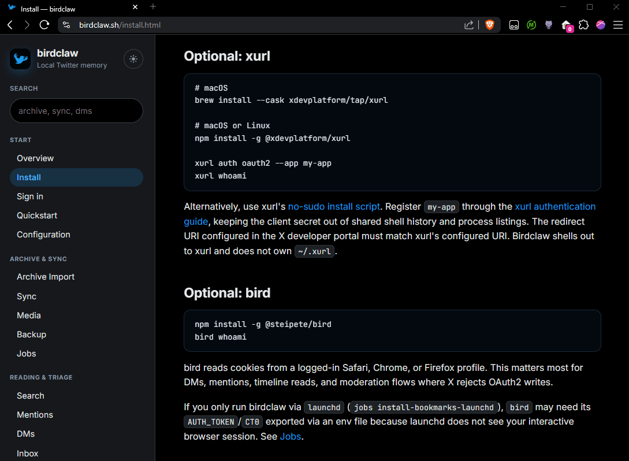Click the npm install -g @steipete/bird line
The image size is (629, 461).
tap(263, 324)
